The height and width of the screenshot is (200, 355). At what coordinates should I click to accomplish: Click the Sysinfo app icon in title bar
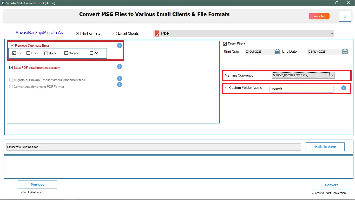3,3
